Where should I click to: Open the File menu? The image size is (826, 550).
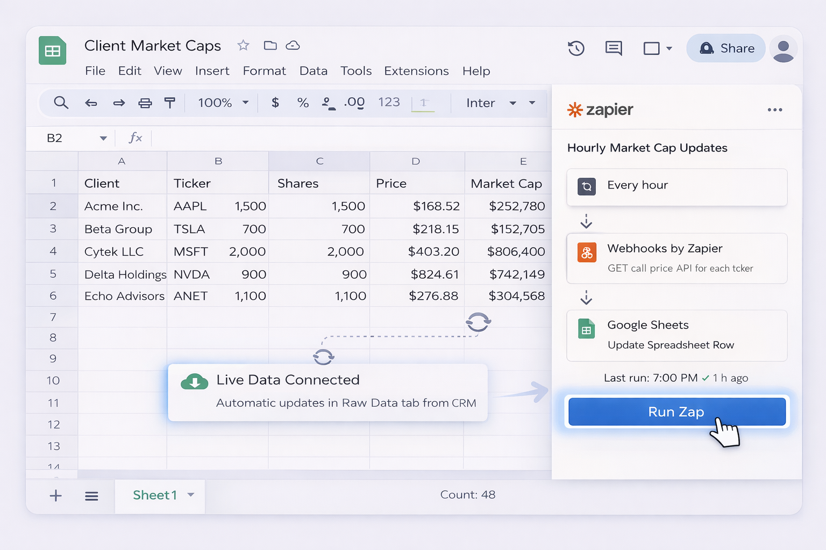(95, 71)
